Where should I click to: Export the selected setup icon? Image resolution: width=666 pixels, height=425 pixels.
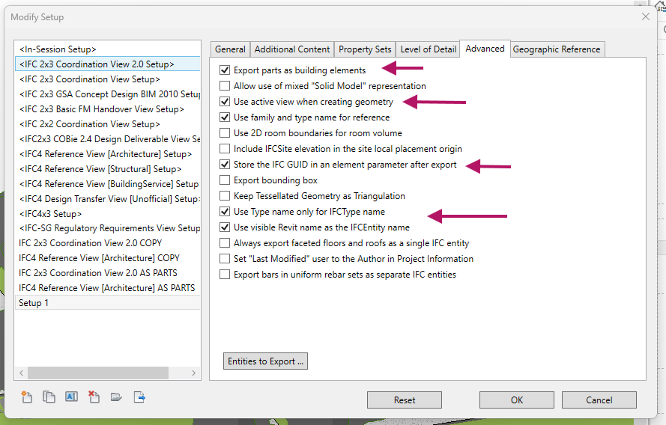click(139, 397)
